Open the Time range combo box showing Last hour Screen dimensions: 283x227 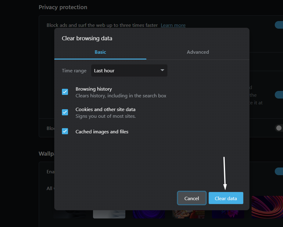pyautogui.click(x=129, y=71)
